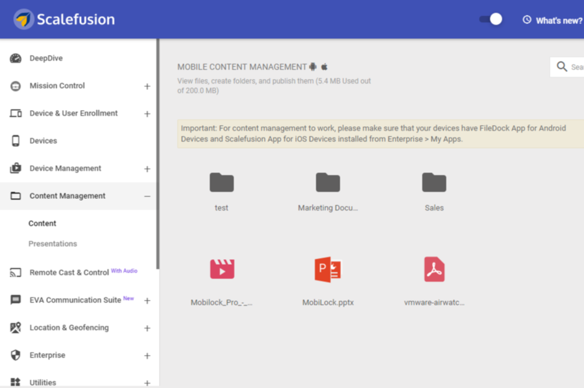Expand Device & User Enrollment section
This screenshot has height=388, width=584.
tap(147, 114)
